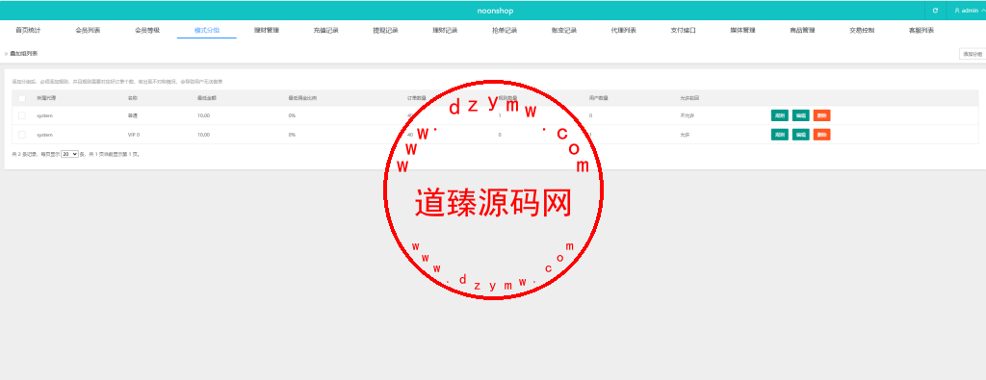Click 编辑 button in the VIP 0 row
Image resolution: width=986 pixels, height=380 pixels.
click(800, 135)
